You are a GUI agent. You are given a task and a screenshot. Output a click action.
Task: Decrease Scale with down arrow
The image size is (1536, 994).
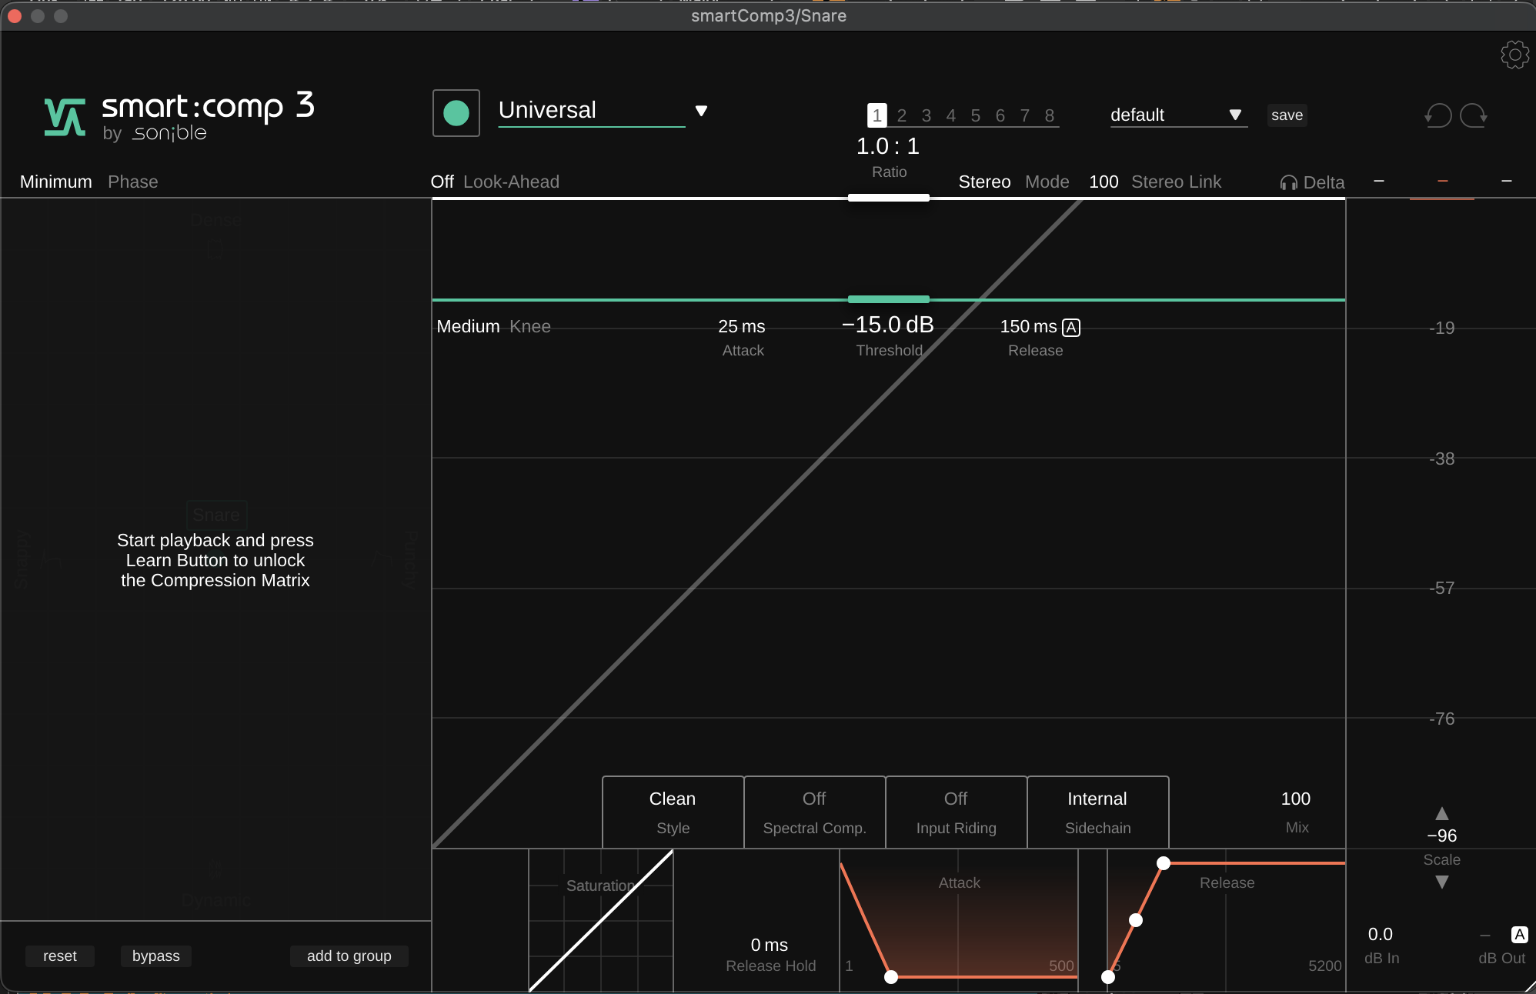tap(1441, 882)
